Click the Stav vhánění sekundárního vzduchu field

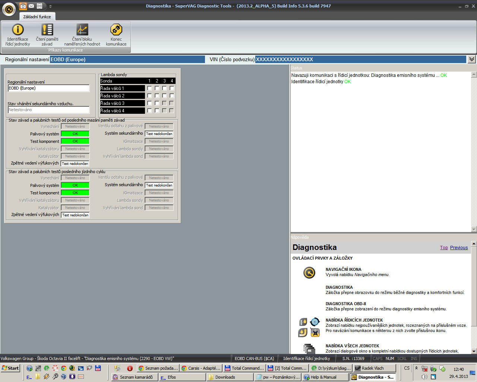pos(49,110)
